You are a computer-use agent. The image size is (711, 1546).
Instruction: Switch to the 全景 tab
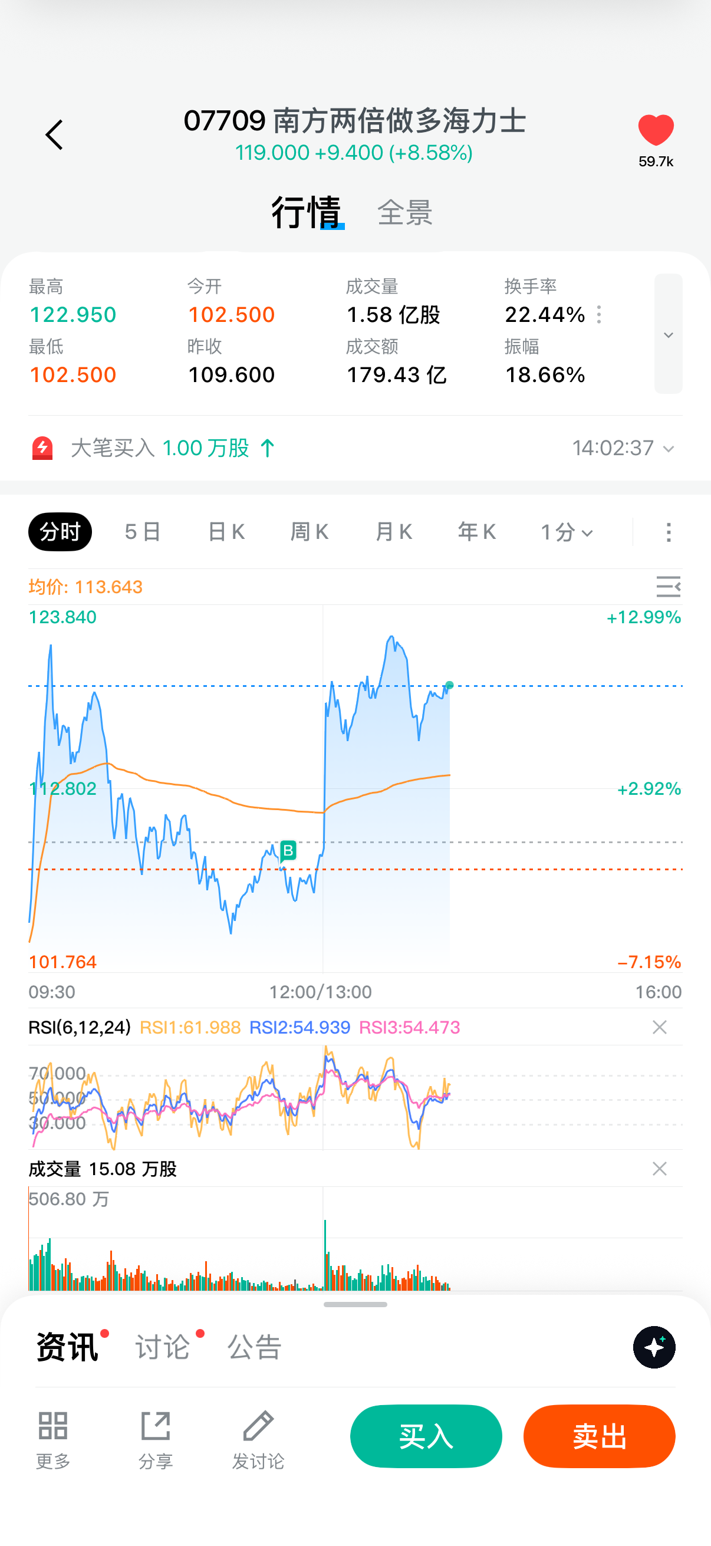pyautogui.click(x=405, y=212)
